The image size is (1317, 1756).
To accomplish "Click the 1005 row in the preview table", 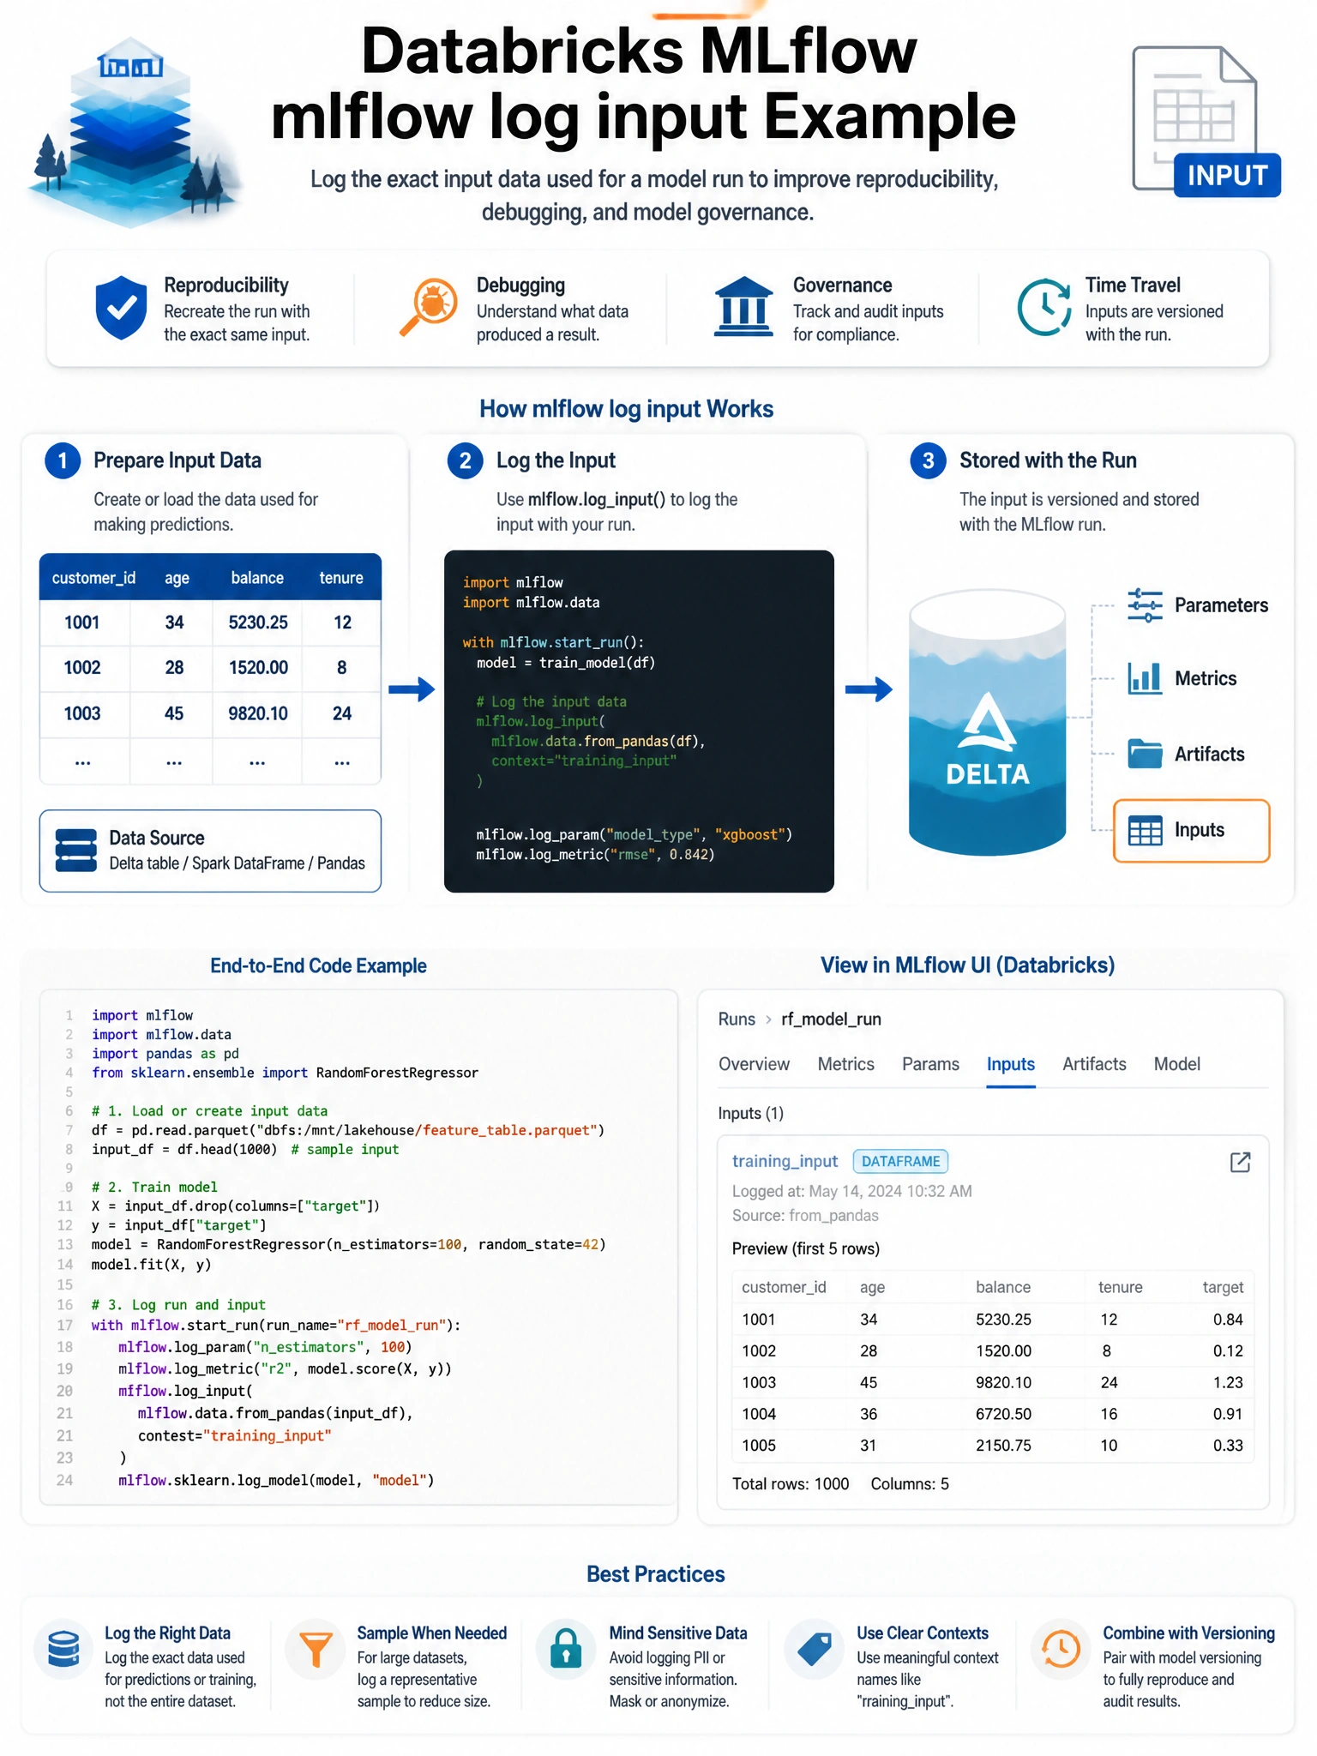I will 992,1446.
